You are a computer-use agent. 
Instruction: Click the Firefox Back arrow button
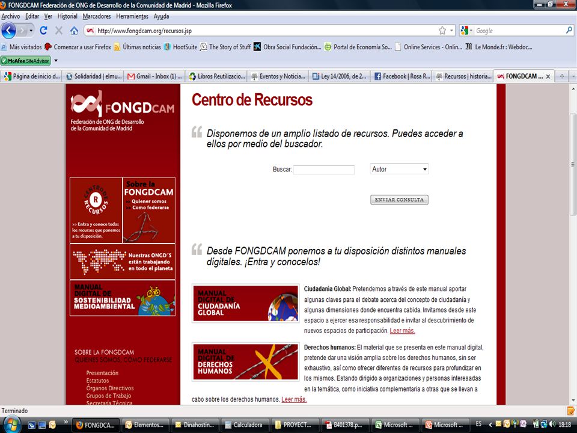tap(9, 31)
